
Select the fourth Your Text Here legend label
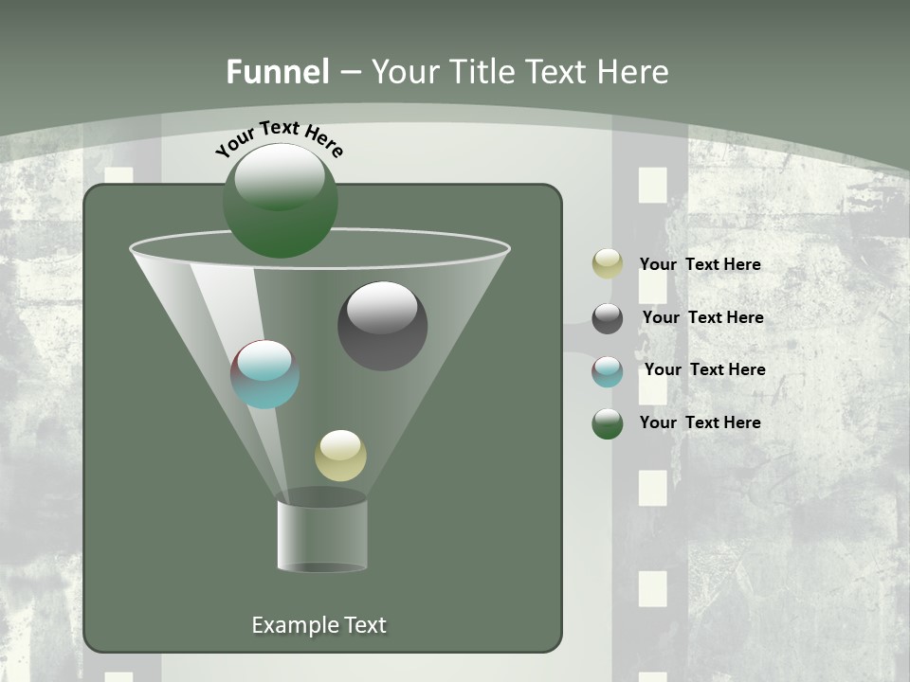700,422
